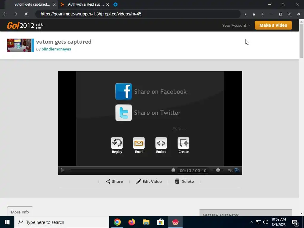304x228 pixels.
Task: Open notification center icon
Action: tap(294, 222)
